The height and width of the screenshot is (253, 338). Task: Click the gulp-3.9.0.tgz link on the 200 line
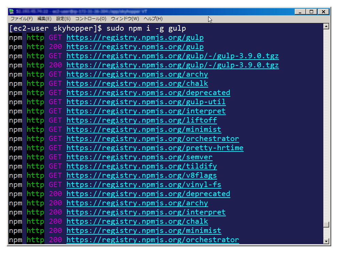point(173,65)
